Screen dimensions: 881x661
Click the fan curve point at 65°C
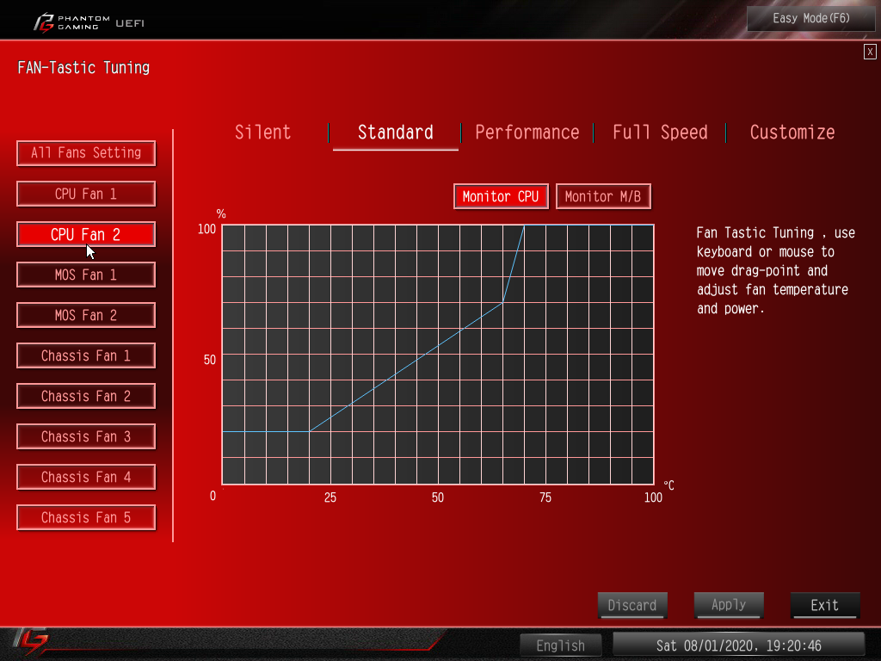tap(502, 302)
